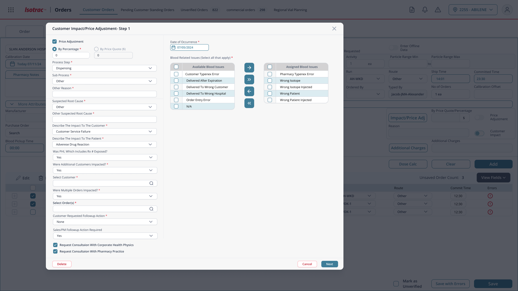Click the move-selected-right arrow button
This screenshot has height=291, width=518.
pyautogui.click(x=249, y=68)
